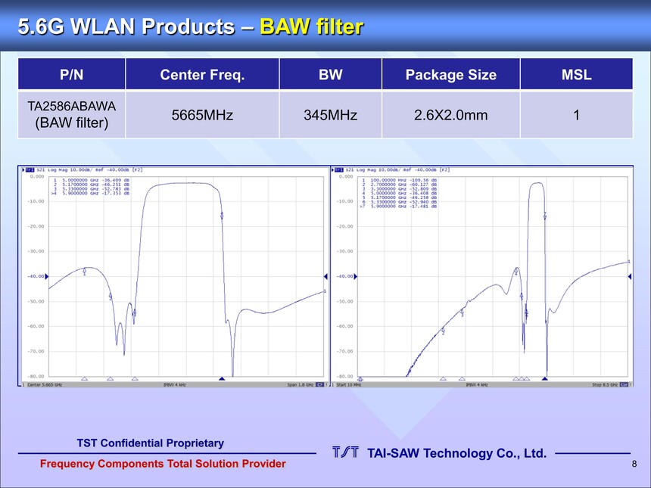Select Tr1 trace label on right plot
The height and width of the screenshot is (488, 651).
pos(339,169)
